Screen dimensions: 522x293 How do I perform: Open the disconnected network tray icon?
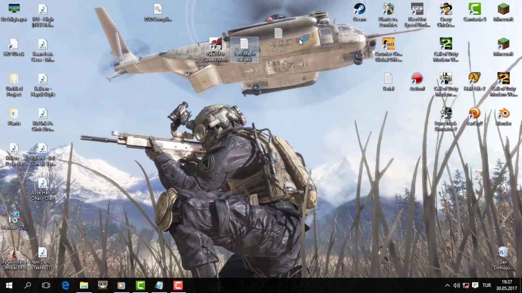pos(466,285)
